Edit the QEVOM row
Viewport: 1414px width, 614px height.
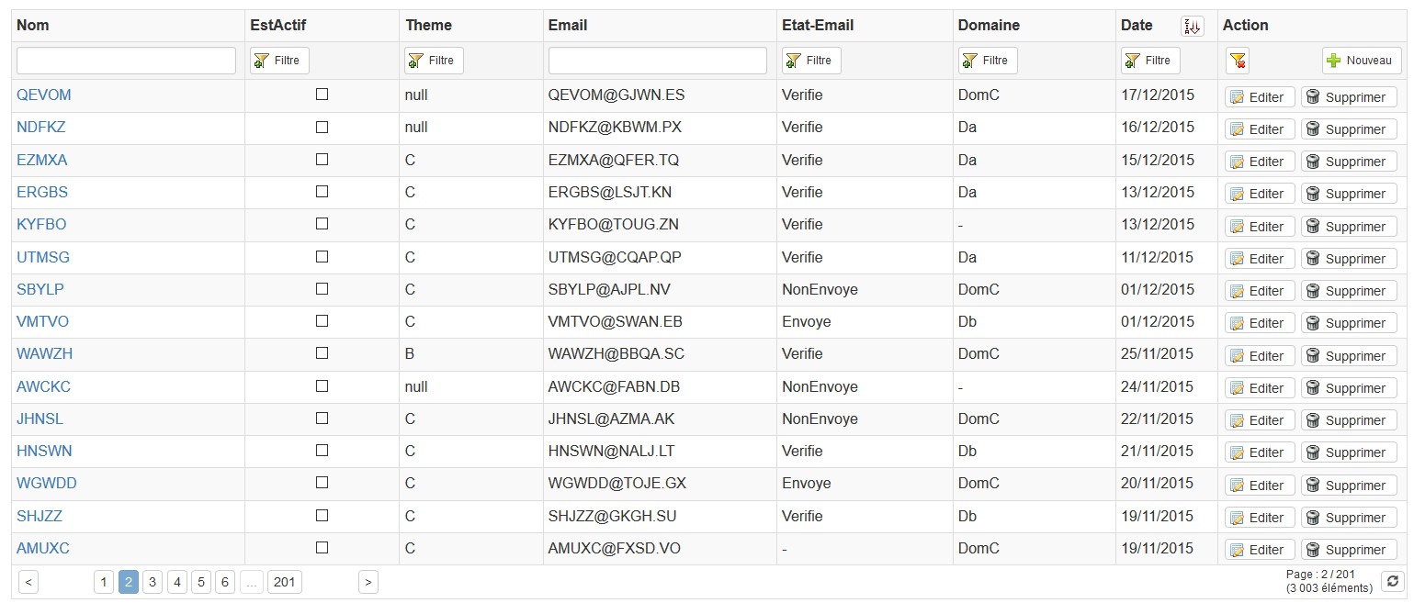pyautogui.click(x=1260, y=97)
